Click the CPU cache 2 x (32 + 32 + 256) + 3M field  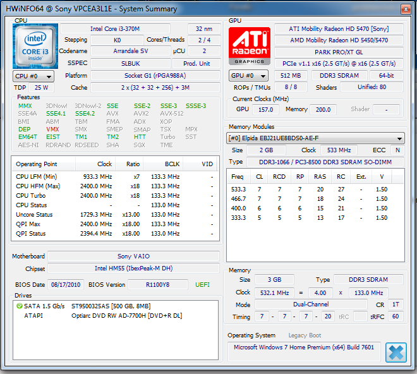pos(155,88)
